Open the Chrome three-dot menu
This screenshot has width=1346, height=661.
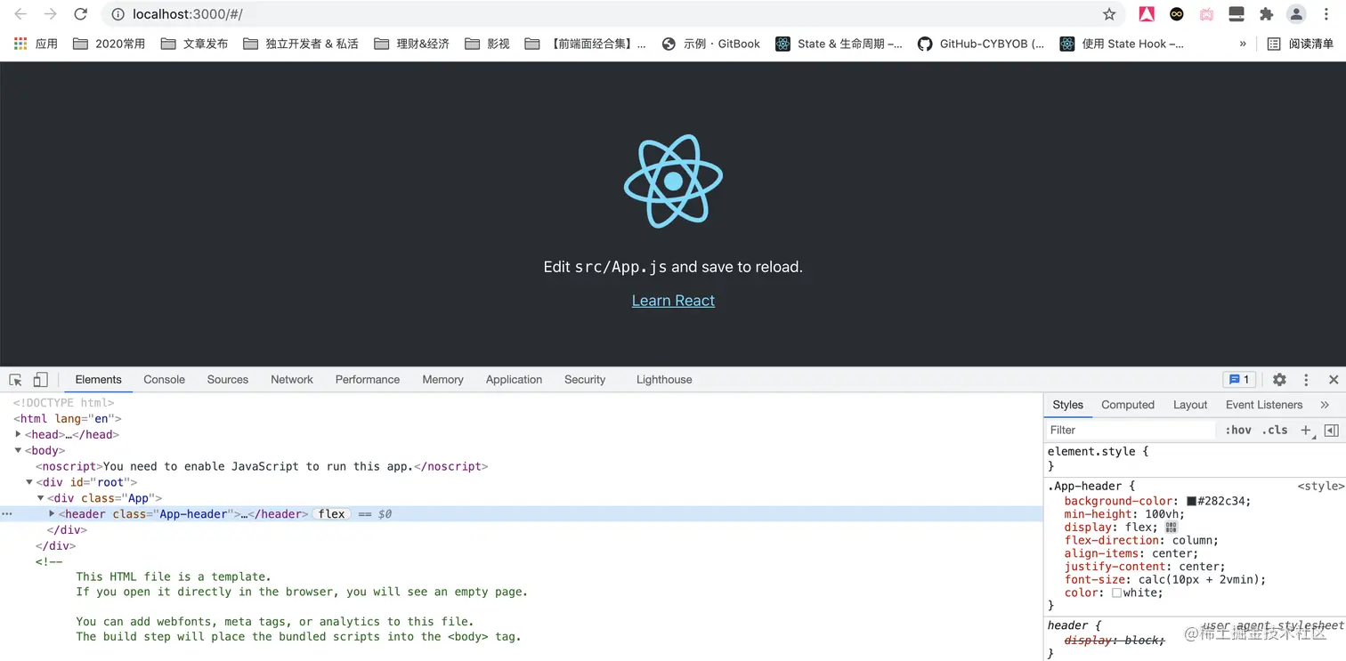coord(1326,14)
